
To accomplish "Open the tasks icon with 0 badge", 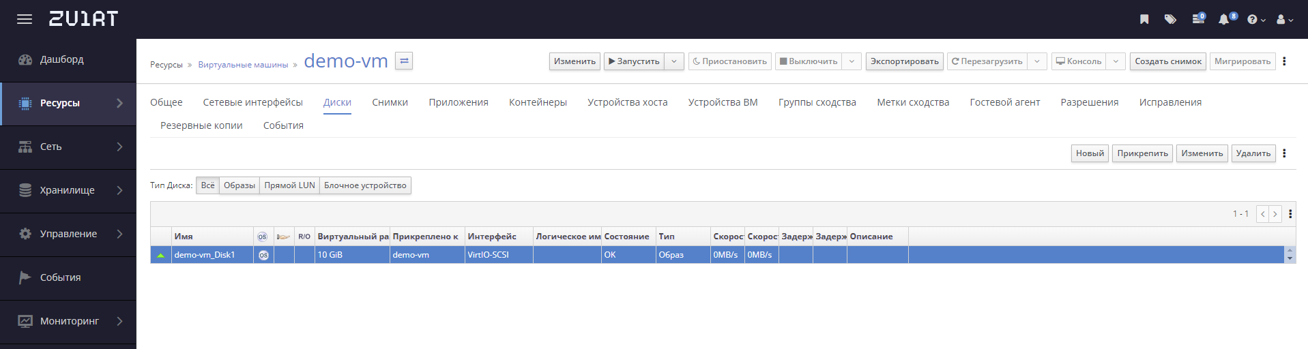I will coord(1199,18).
